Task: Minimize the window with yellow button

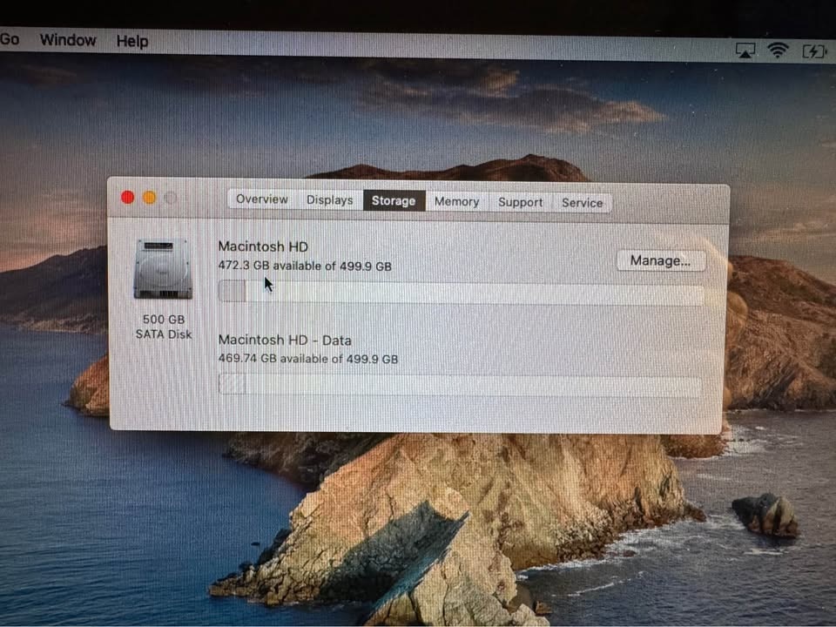Action: pos(149,198)
